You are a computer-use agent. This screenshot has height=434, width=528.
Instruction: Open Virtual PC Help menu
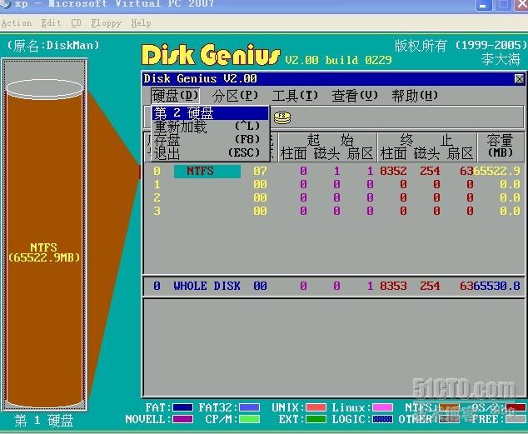click(x=141, y=22)
